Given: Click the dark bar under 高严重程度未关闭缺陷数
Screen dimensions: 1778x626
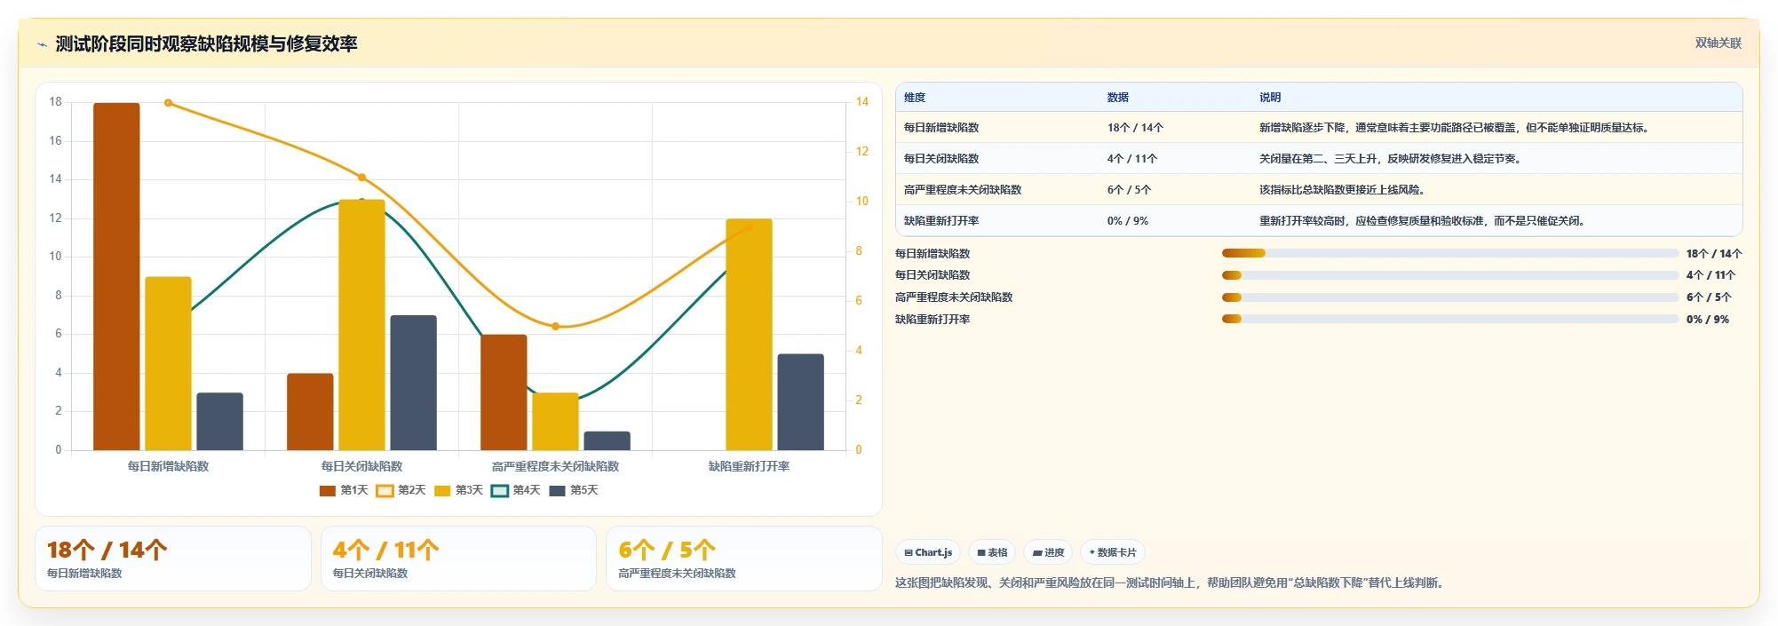Looking at the screenshot, I should point(607,440).
